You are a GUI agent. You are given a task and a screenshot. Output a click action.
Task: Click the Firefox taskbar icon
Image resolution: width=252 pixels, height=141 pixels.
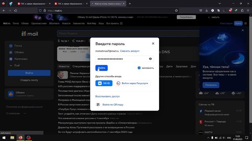[20, 137]
